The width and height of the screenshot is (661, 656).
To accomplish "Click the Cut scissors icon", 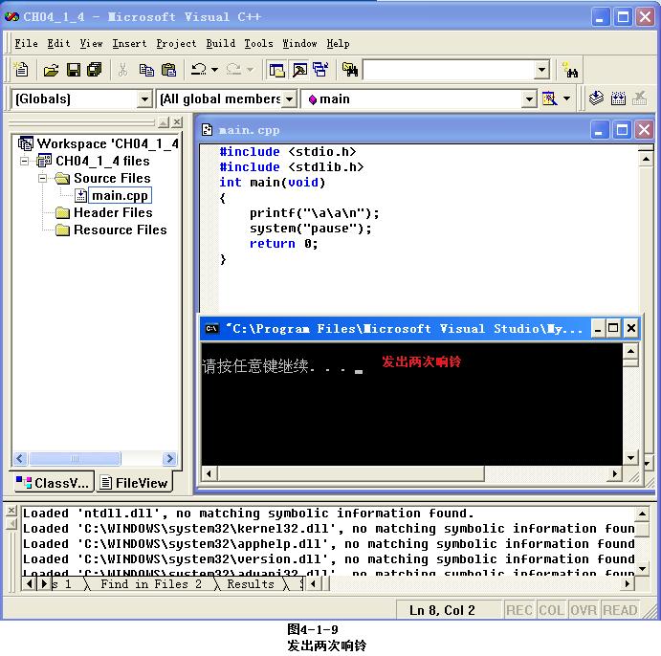I will 122,70.
